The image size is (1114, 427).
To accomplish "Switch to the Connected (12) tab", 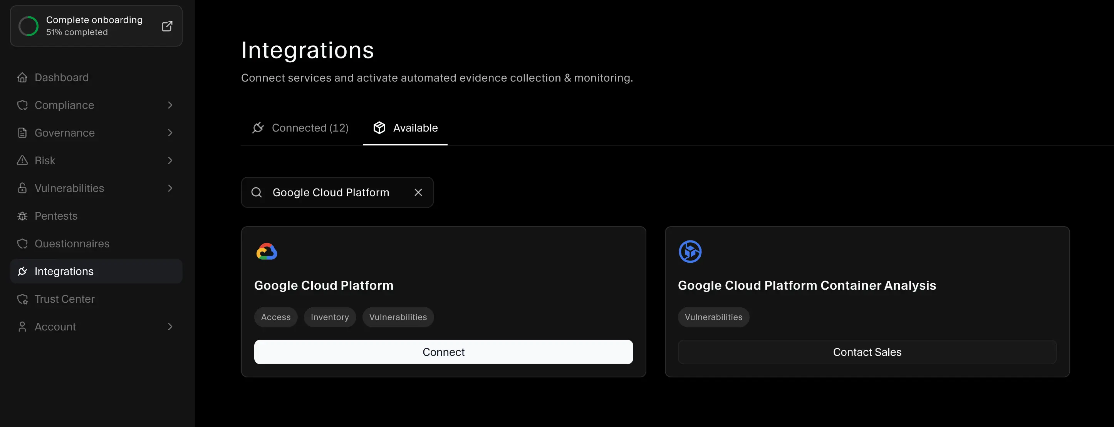I will pos(300,128).
